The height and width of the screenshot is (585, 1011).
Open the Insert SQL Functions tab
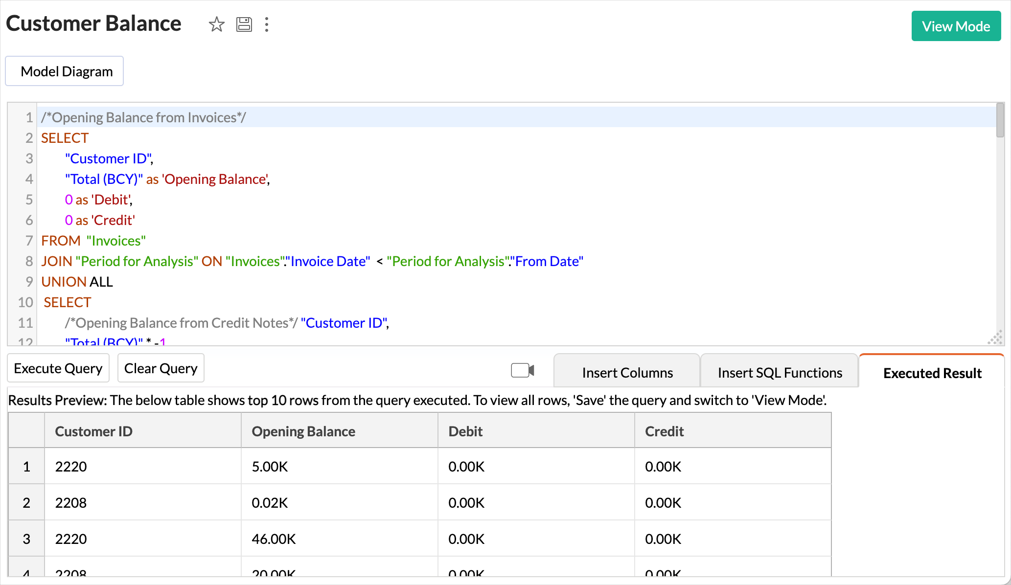(x=780, y=373)
